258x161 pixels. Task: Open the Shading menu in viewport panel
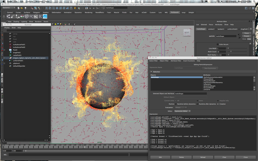16,21
